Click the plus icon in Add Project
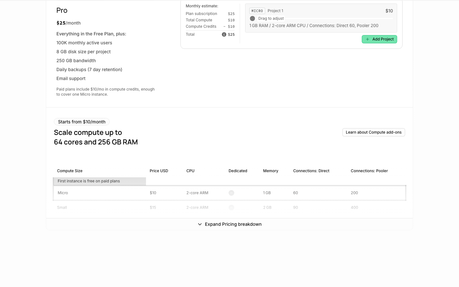 pos(368,39)
